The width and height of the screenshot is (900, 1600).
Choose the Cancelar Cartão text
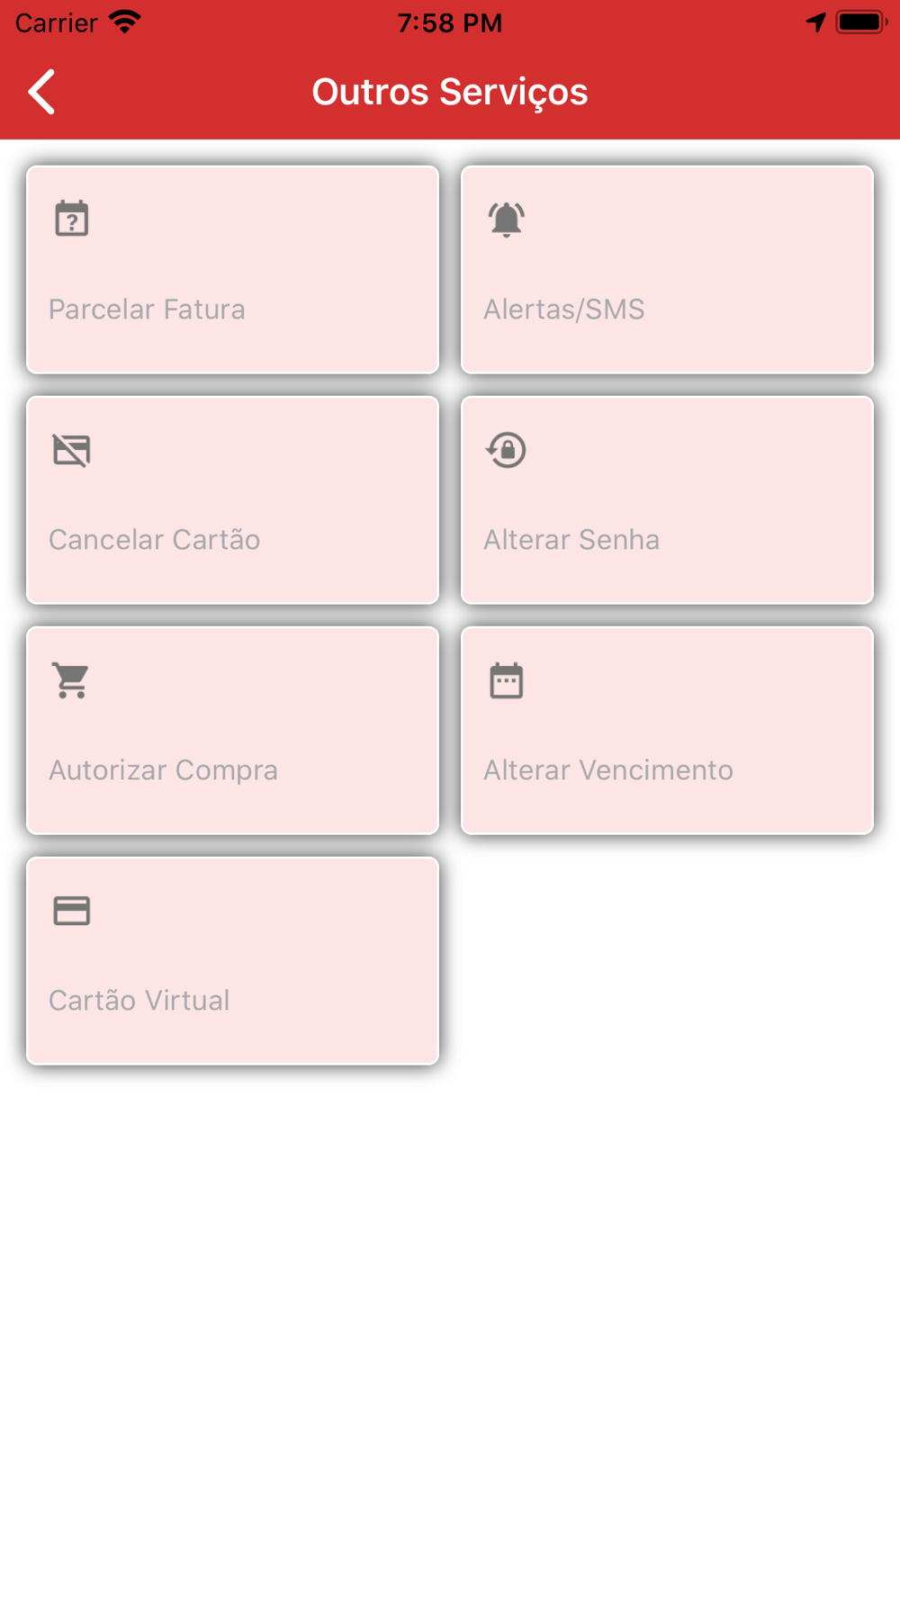coord(155,540)
